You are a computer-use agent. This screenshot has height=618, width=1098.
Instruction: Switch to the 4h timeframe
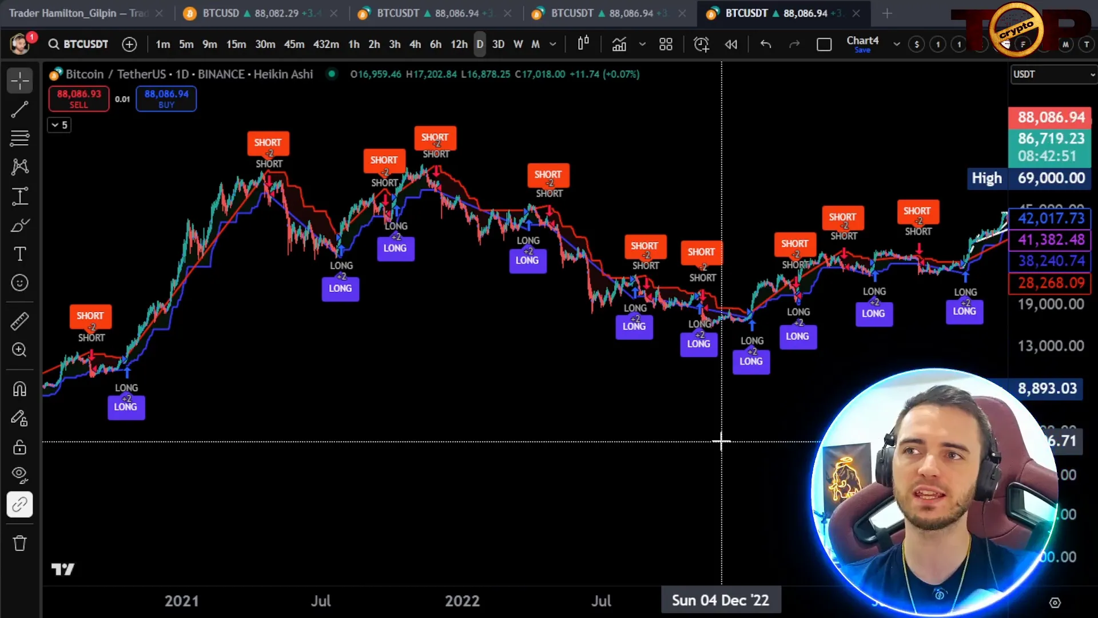[415, 44]
